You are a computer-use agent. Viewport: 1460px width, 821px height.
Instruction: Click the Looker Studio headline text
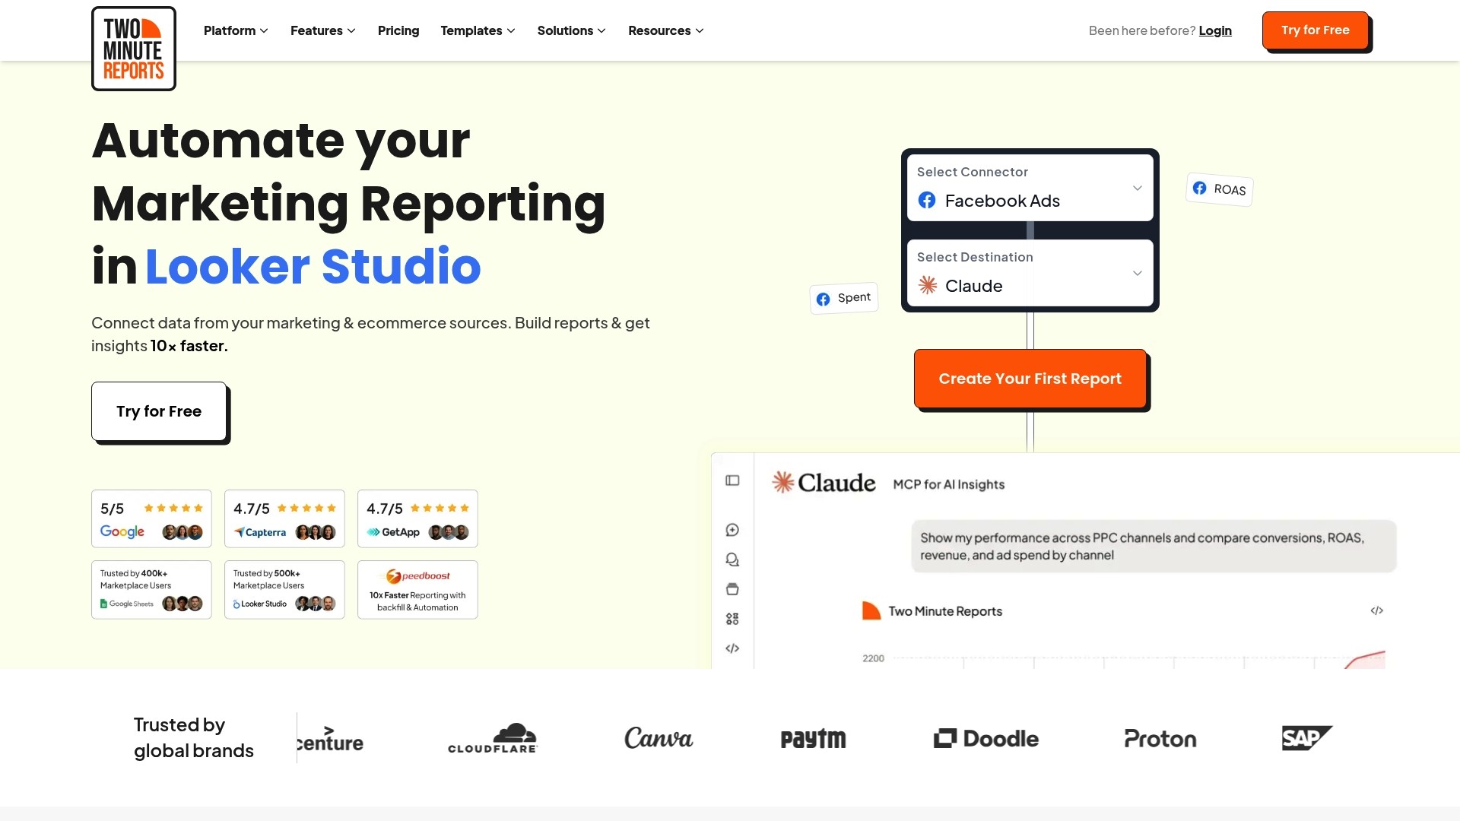[313, 266]
